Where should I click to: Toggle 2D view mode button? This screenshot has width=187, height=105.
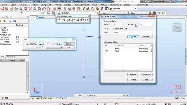click(27, 44)
